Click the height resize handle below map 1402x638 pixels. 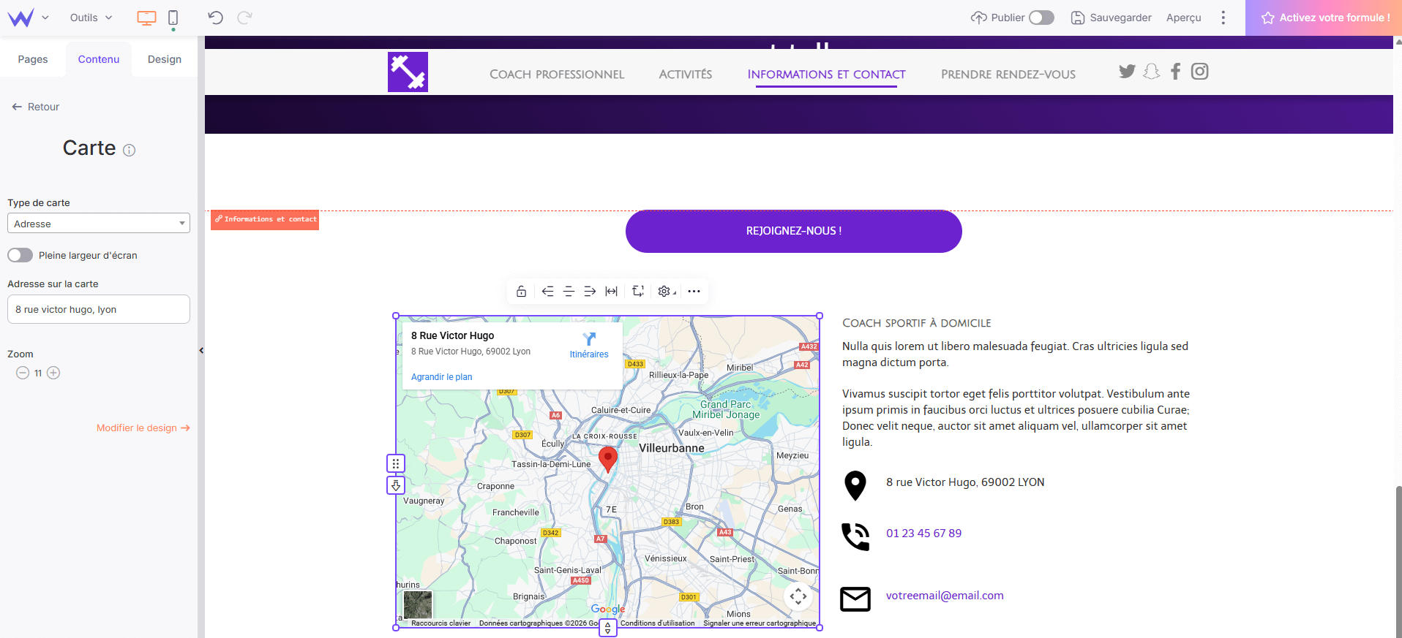[x=608, y=628]
